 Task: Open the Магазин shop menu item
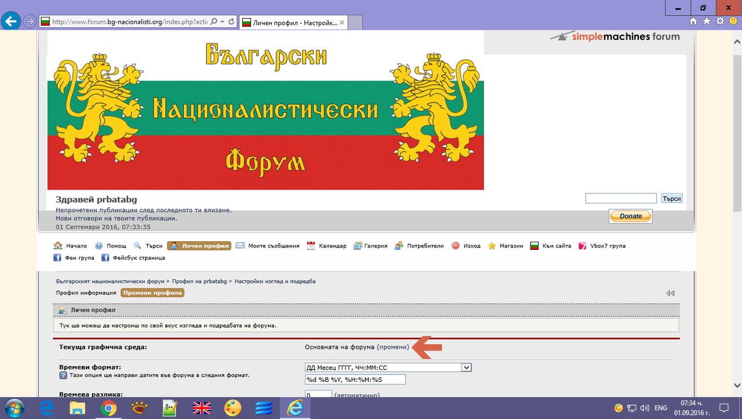click(505, 246)
